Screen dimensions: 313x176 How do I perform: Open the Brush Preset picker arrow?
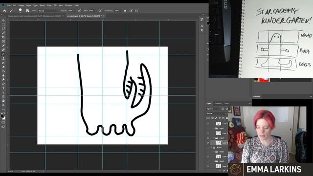[x=23, y=11]
